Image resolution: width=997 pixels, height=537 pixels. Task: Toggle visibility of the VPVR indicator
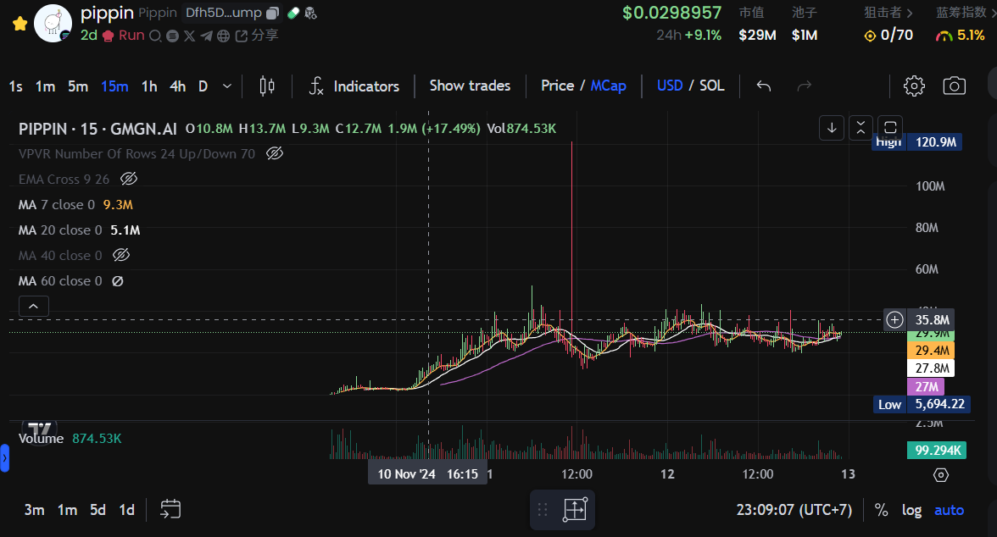coord(273,153)
